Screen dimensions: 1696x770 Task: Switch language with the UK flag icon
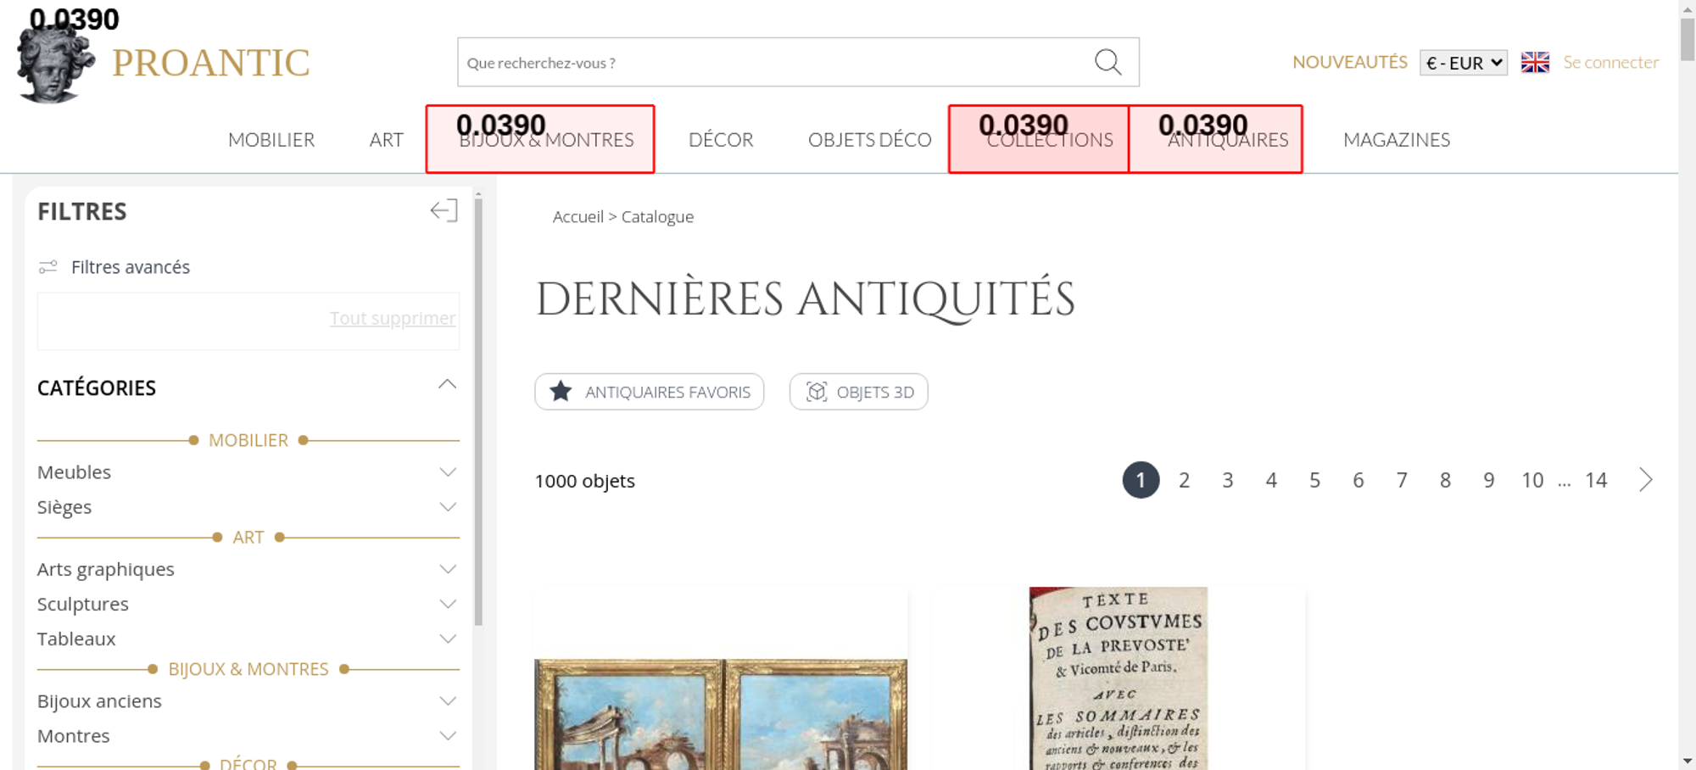1534,63
